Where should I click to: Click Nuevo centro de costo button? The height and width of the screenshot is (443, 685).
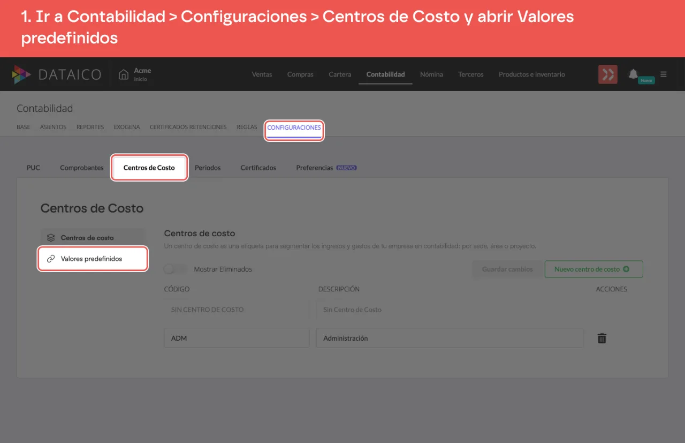pos(594,269)
